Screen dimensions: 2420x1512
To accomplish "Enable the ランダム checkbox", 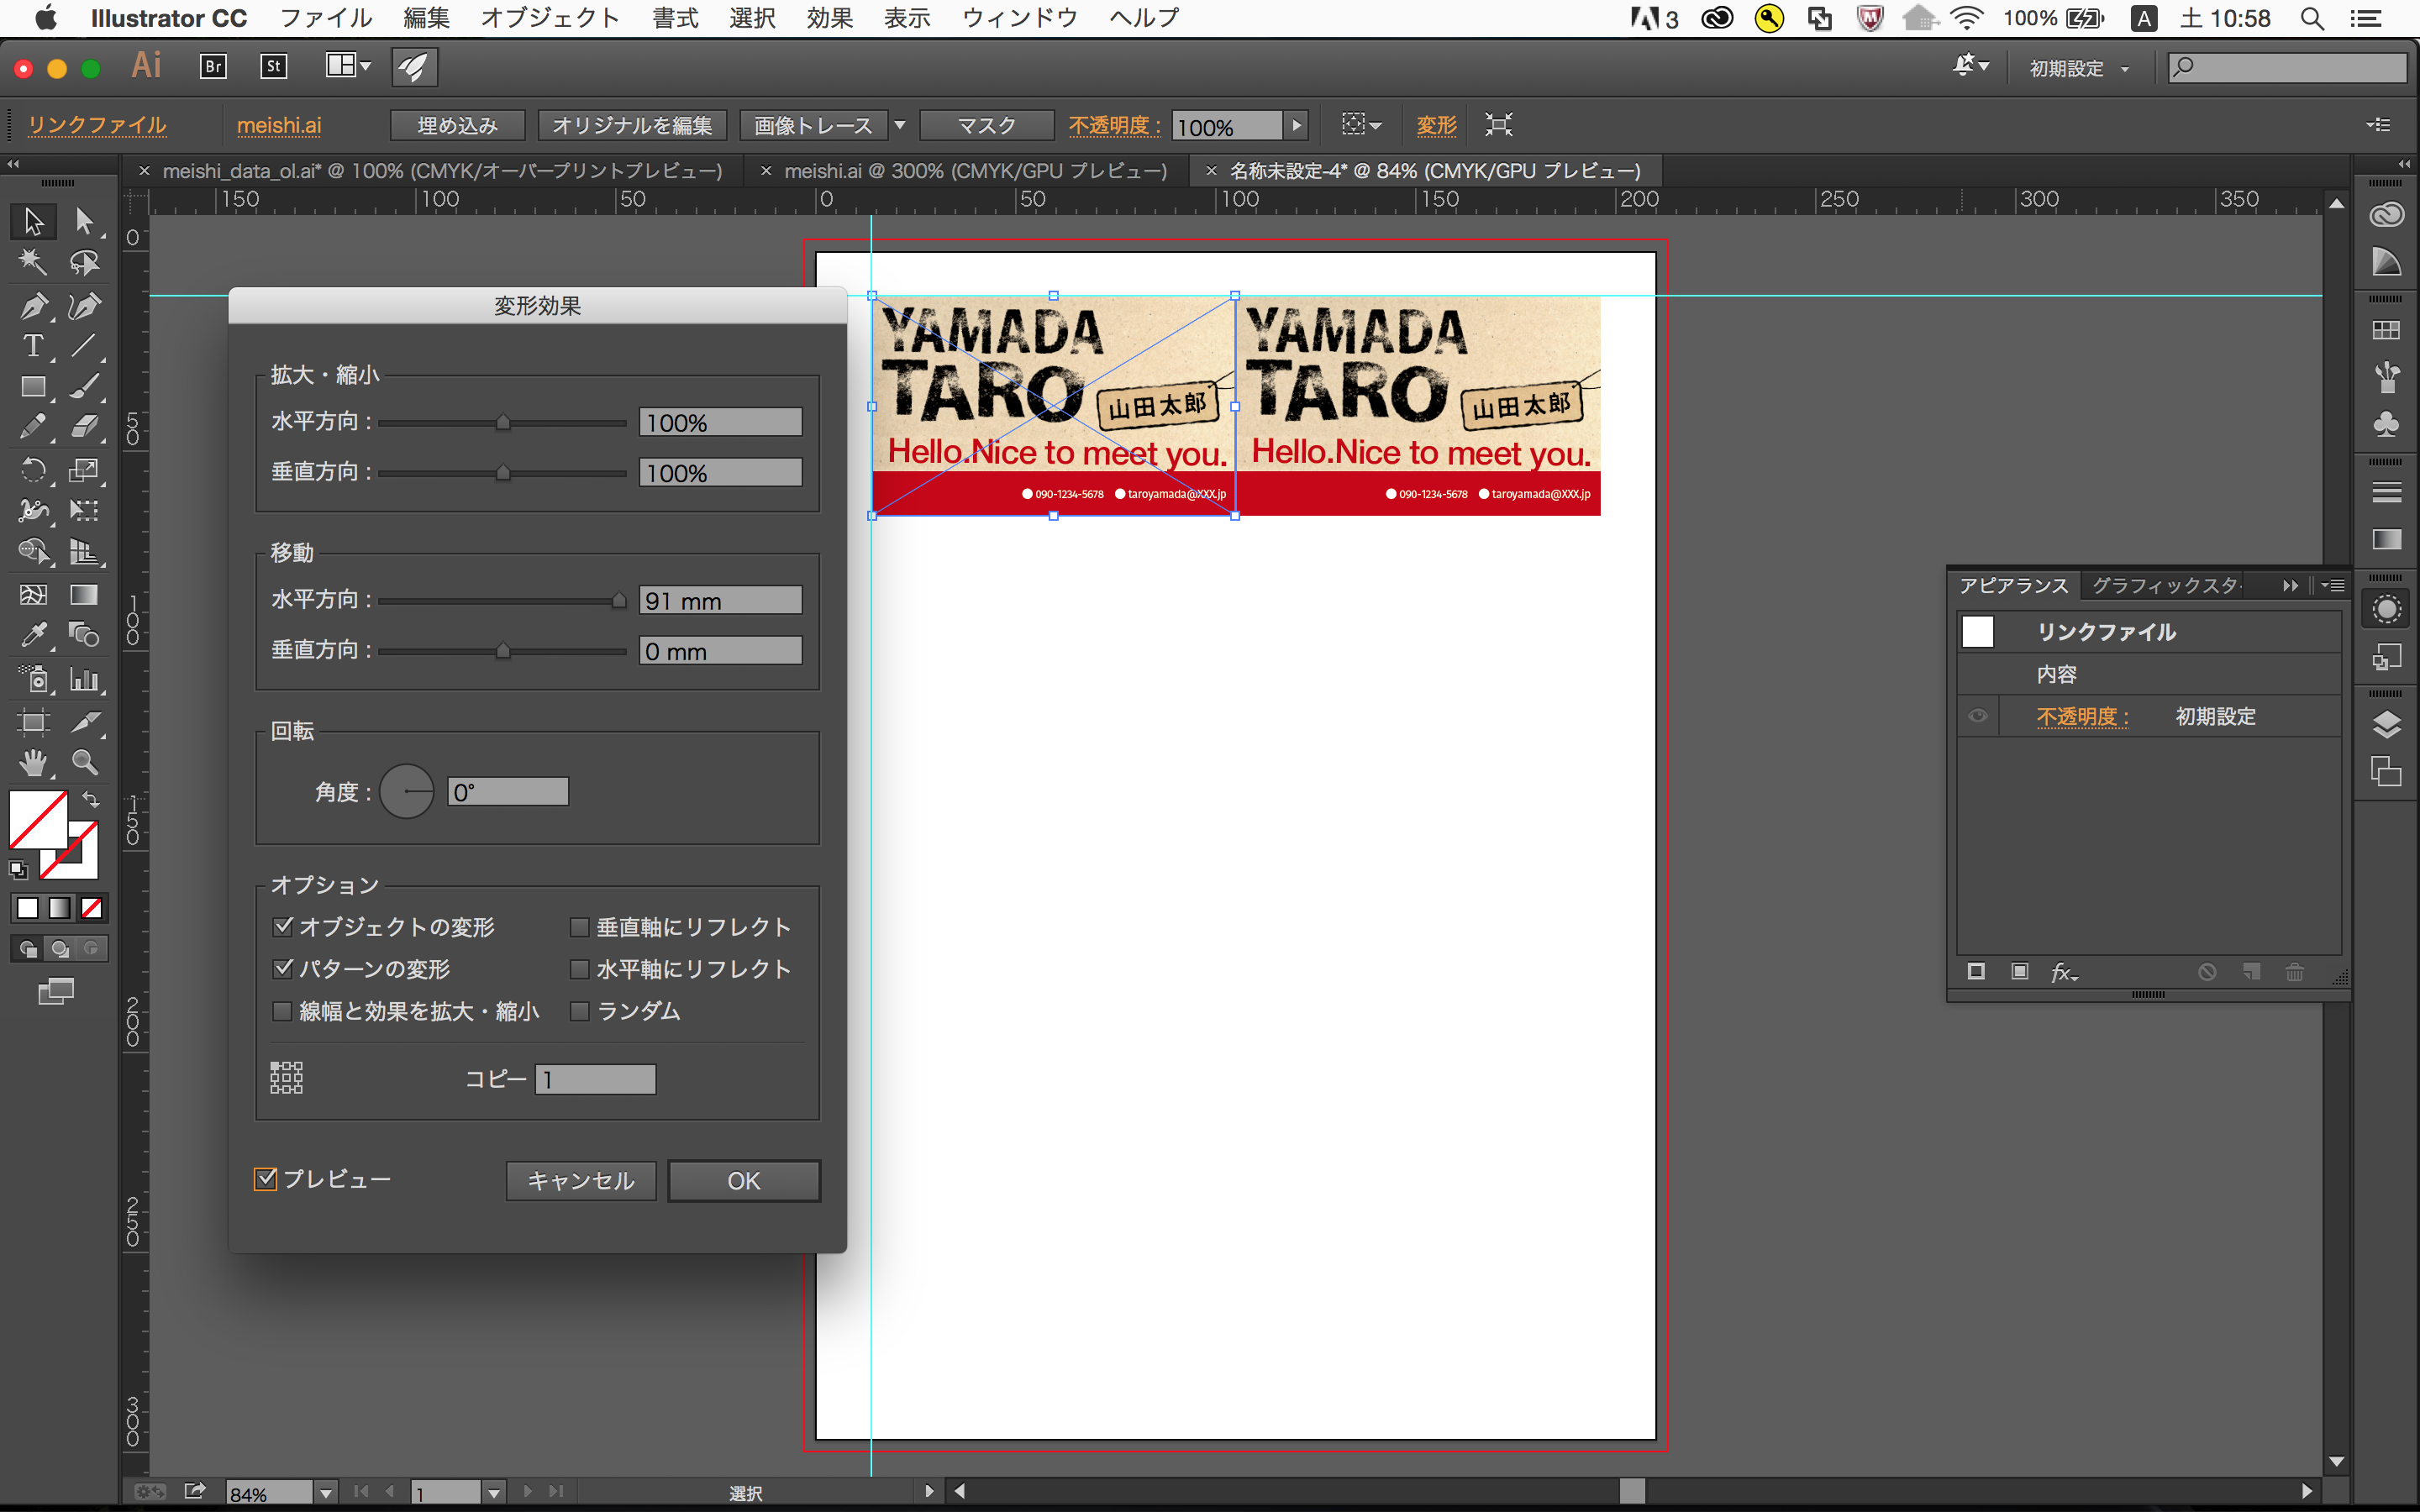I will (579, 1011).
